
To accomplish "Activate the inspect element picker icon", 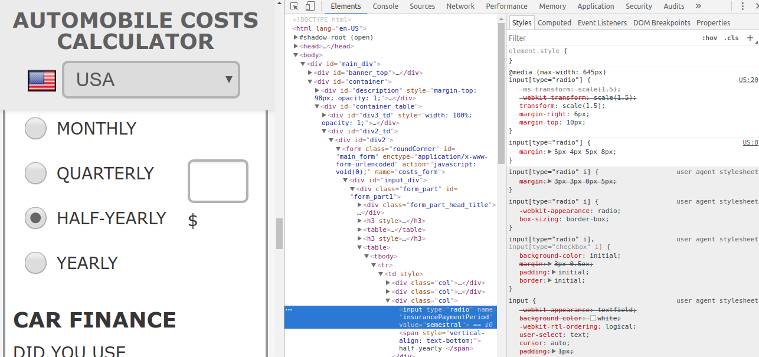I will 295,6.
